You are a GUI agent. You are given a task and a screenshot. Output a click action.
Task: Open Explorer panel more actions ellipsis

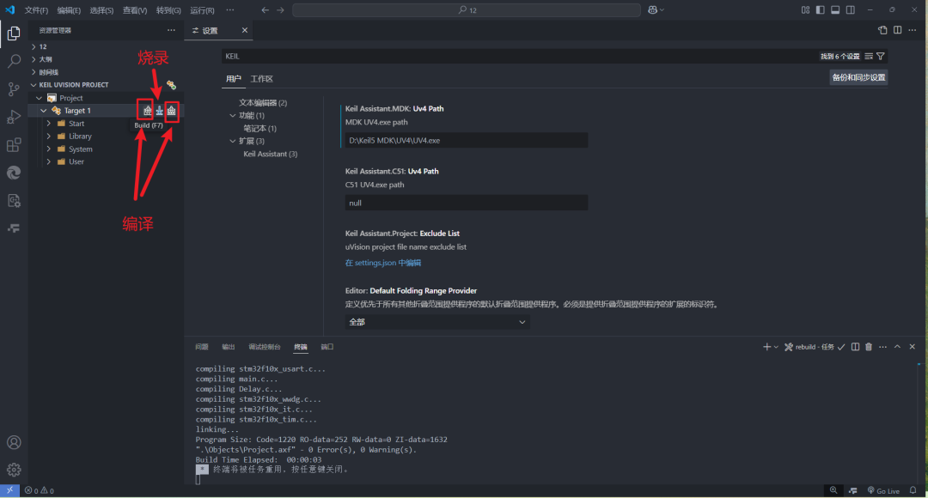pyautogui.click(x=171, y=30)
